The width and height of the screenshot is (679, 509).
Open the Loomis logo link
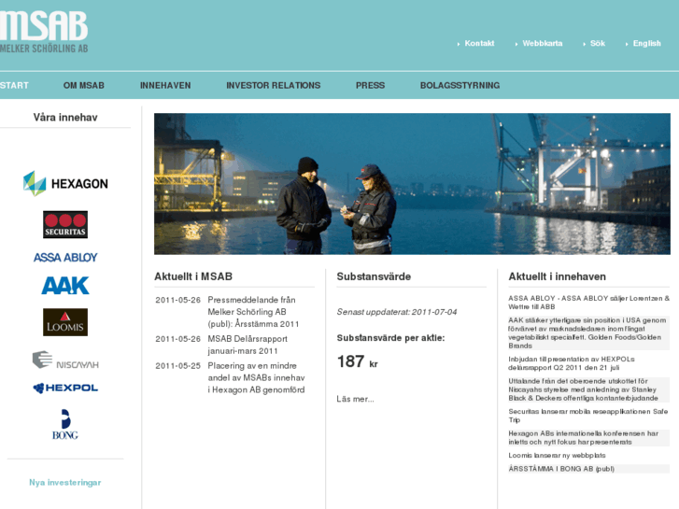[x=65, y=322]
